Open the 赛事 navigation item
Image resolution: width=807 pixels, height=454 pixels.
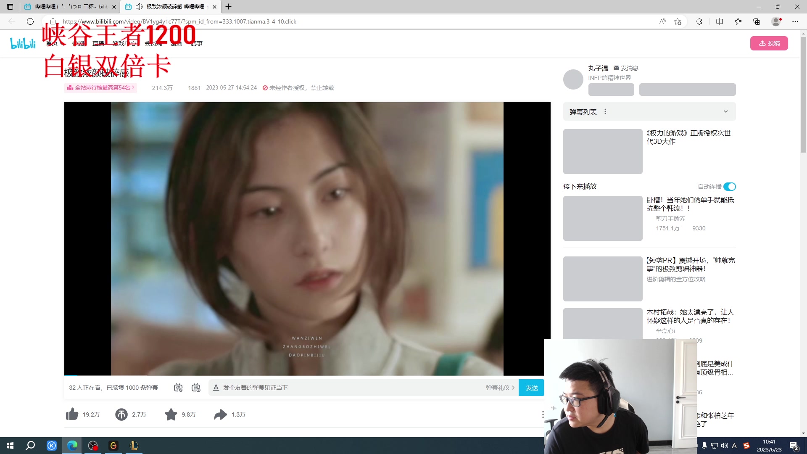click(x=197, y=43)
